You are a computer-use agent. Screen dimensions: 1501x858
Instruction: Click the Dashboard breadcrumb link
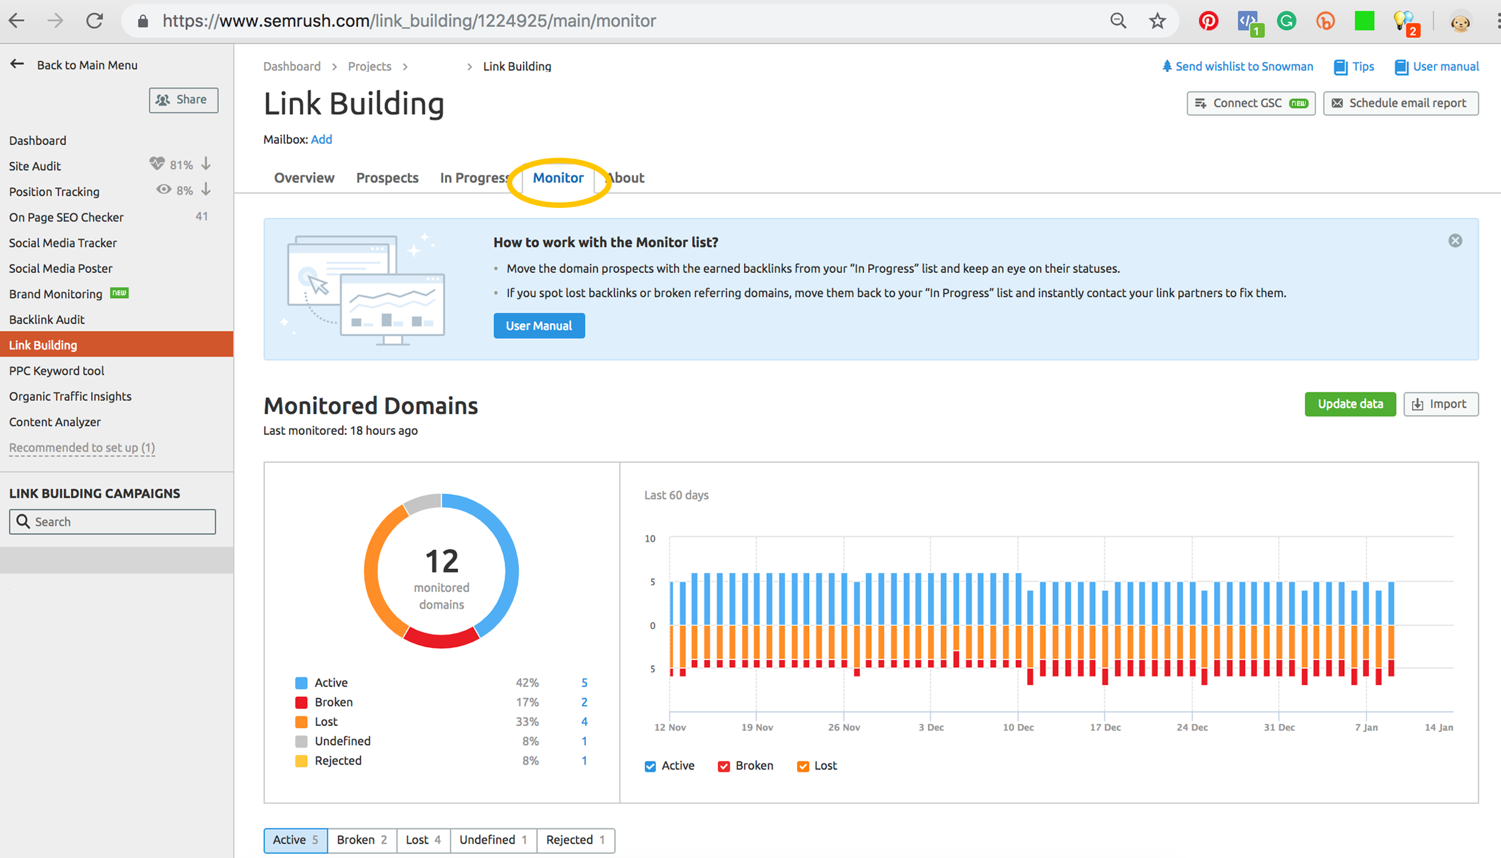(292, 66)
